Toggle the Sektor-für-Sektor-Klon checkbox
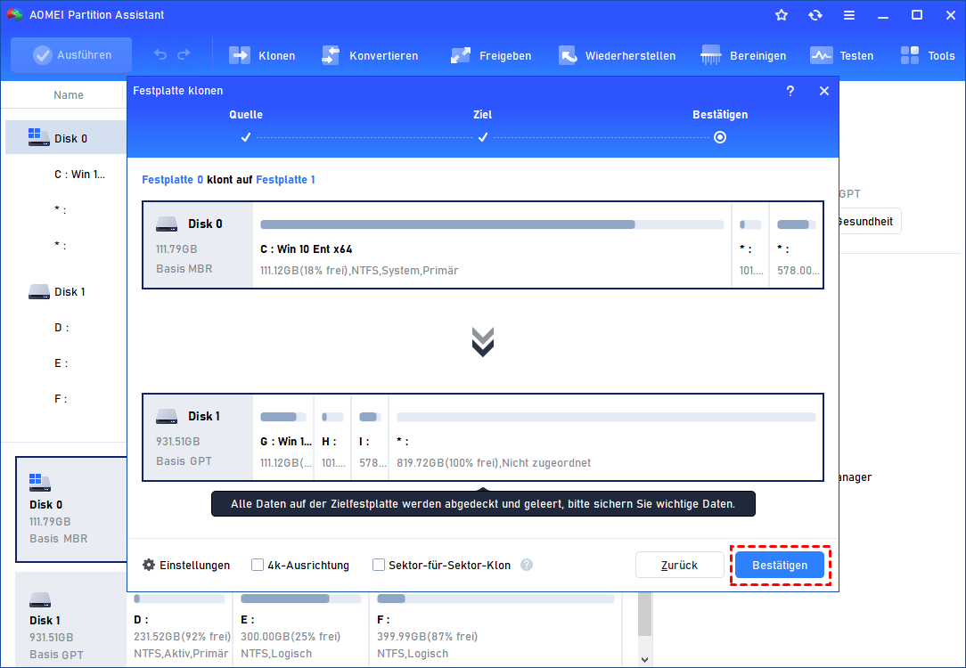Image resolution: width=966 pixels, height=668 pixels. 379,565
